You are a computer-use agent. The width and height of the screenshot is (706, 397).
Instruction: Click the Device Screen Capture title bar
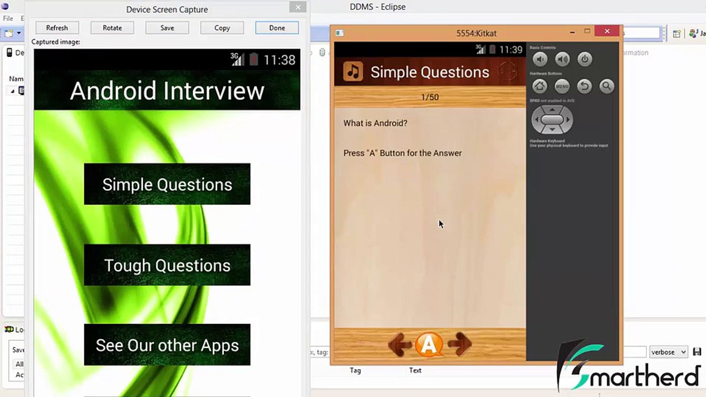(x=167, y=9)
